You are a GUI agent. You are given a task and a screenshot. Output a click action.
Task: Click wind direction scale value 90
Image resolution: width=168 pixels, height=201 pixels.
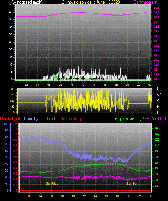pyautogui.click(x=13, y=106)
